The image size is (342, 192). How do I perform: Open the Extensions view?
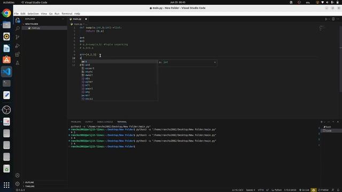point(18,54)
